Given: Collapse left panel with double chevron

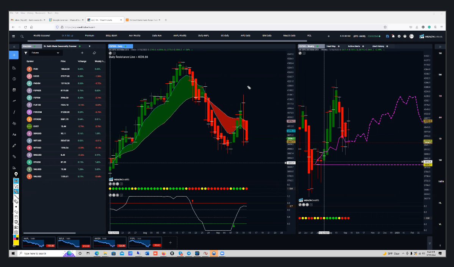Looking at the screenshot, I should 14,47.
